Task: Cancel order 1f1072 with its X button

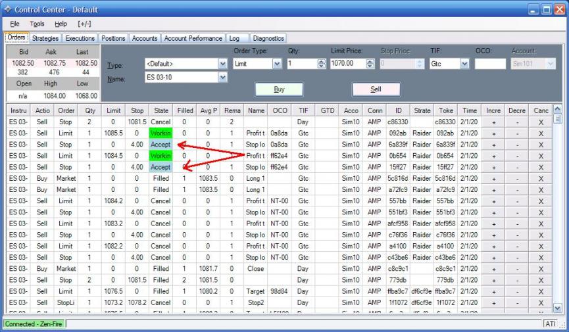Action: (x=541, y=302)
